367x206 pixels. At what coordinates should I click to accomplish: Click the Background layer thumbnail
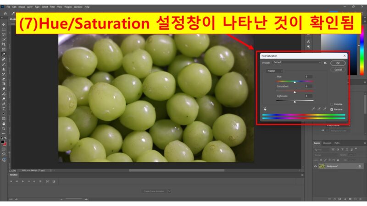(322, 166)
